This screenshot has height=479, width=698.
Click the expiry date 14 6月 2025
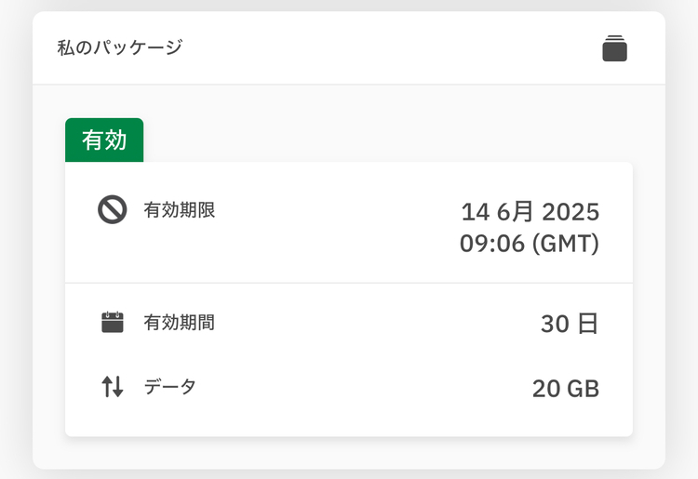point(530,212)
